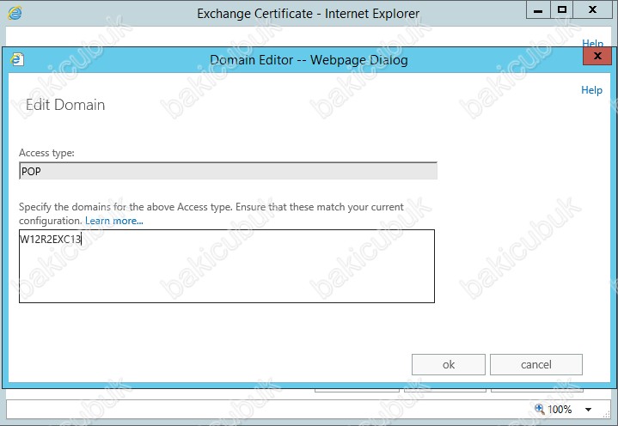
Task: Click Internet Explorer logo in title bar
Action: click(x=15, y=13)
